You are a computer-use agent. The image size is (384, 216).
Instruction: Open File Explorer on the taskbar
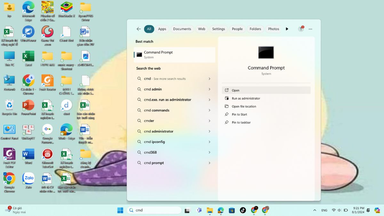210,210
